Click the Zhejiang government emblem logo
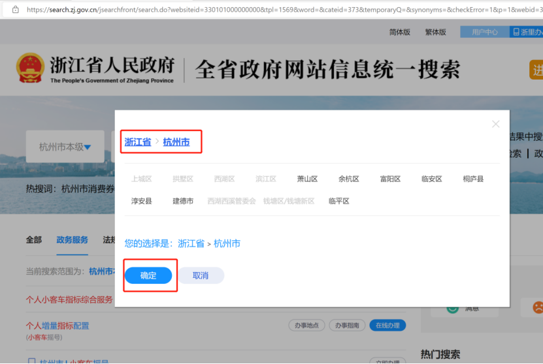This screenshot has width=543, height=364. tap(29, 68)
